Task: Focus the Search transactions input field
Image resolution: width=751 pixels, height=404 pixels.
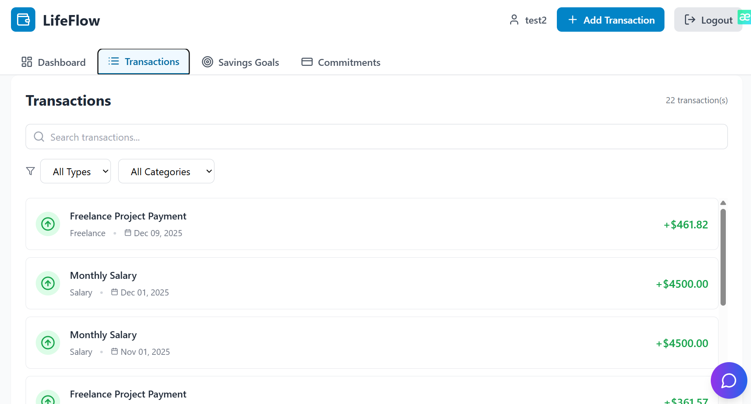Action: point(377,137)
